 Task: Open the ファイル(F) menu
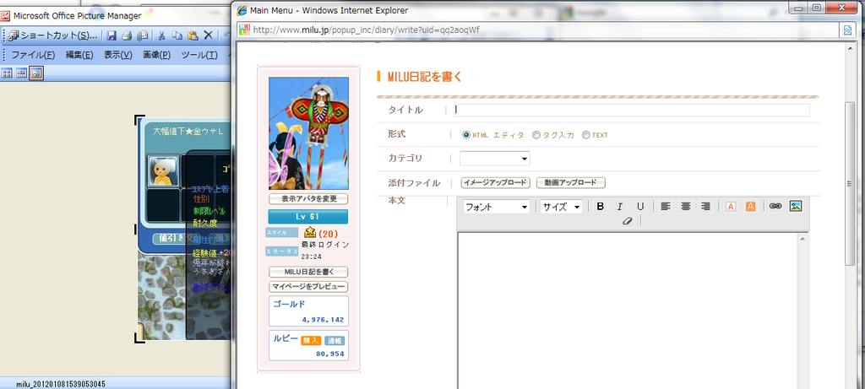tap(33, 55)
